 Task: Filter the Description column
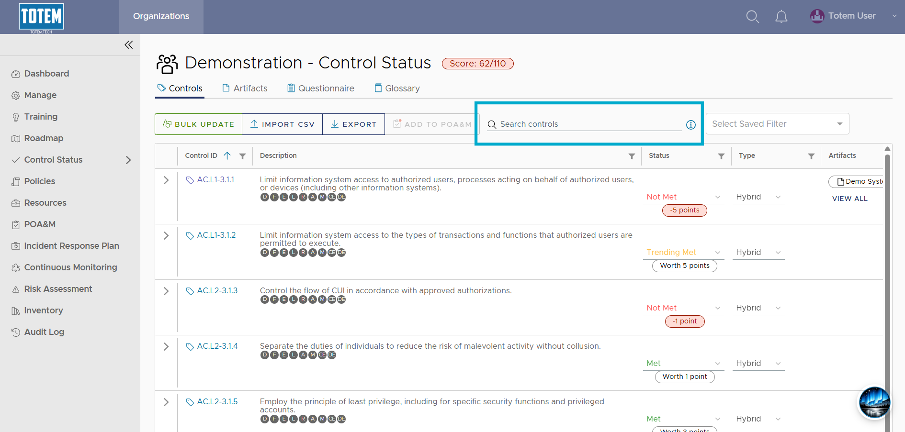point(632,156)
